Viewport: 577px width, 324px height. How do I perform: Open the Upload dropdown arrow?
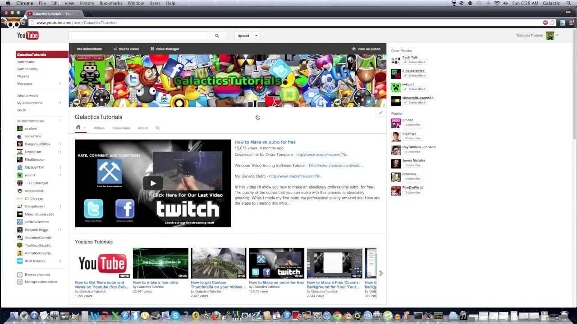[256, 36]
